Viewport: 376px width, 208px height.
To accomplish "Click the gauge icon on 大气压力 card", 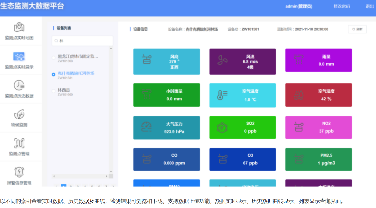I will click(147, 127).
